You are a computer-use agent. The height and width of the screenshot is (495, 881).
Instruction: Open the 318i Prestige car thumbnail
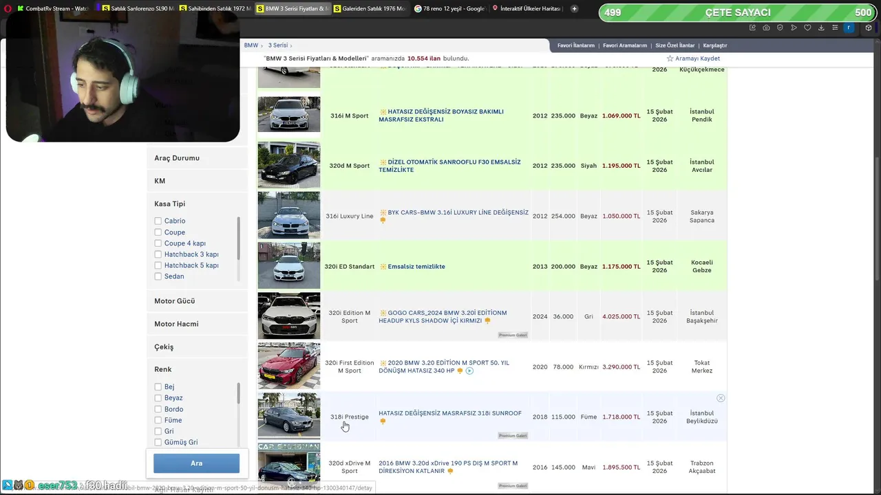(x=289, y=416)
